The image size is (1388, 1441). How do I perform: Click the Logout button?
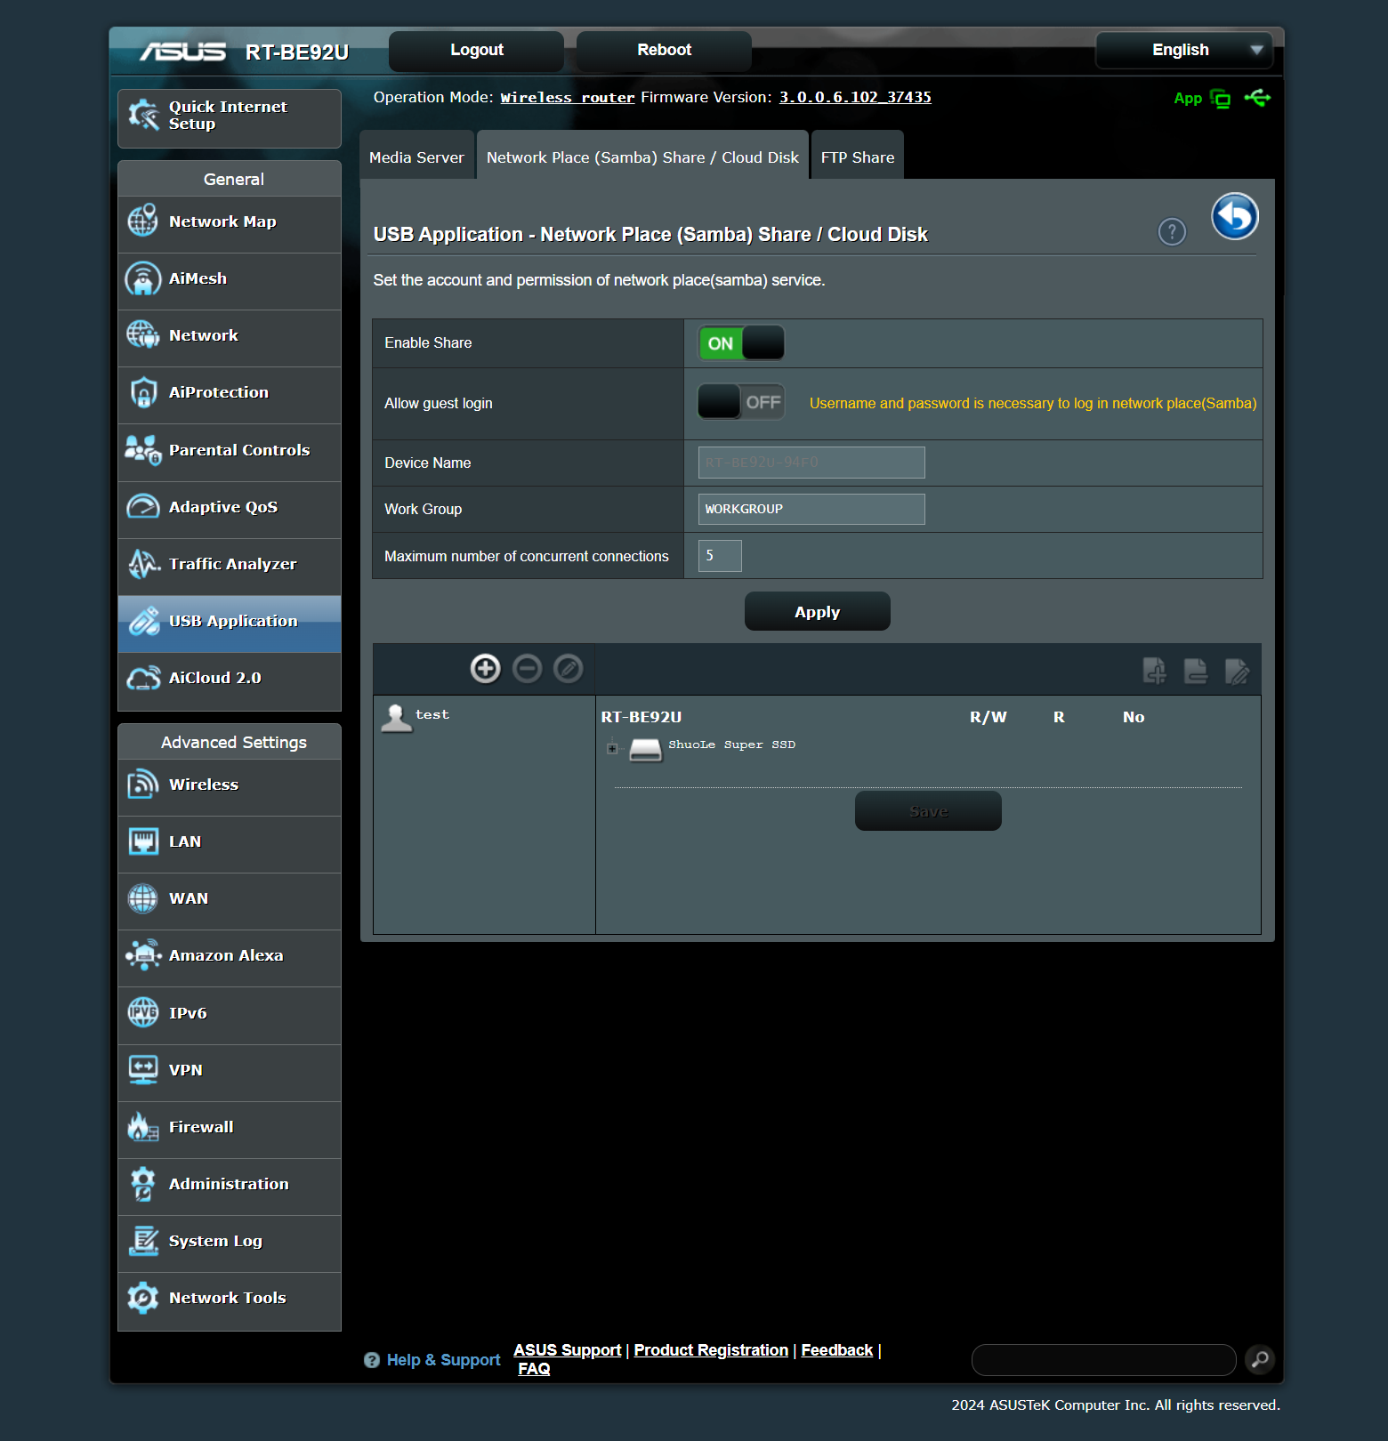point(477,51)
